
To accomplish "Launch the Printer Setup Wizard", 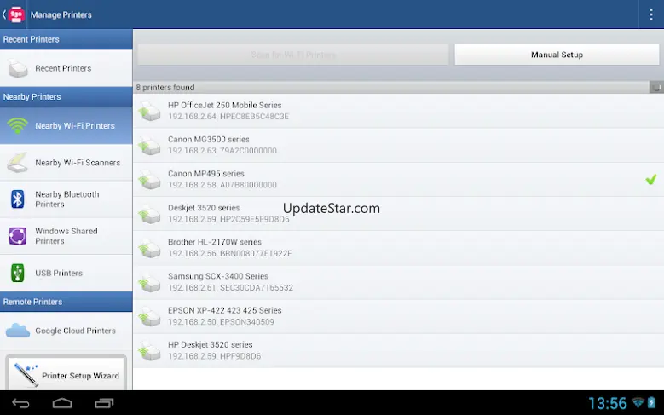I will coord(66,373).
